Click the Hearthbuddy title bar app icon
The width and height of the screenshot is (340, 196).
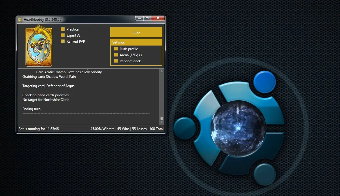20,20
